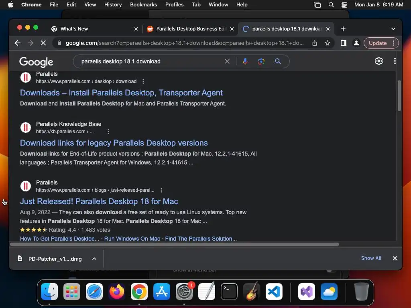
Task: Click the horizontal scrollbar at page bottom
Action: pyautogui.click(x=175, y=244)
